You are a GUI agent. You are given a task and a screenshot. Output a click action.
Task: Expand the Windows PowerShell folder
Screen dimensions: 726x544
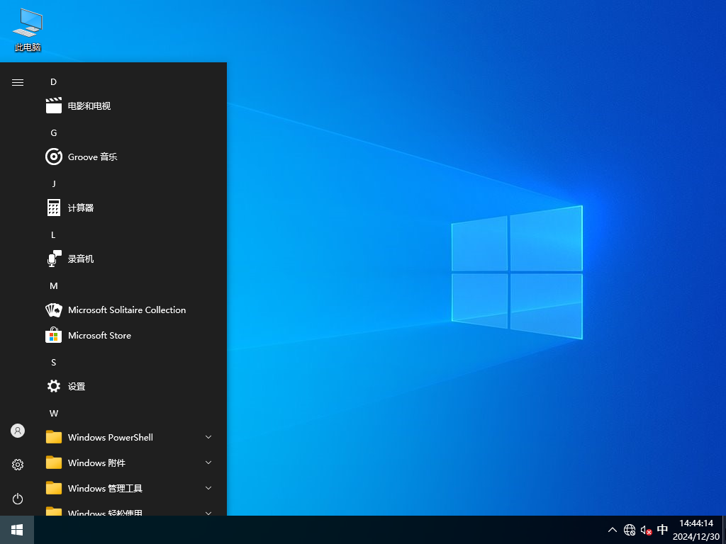pos(208,437)
